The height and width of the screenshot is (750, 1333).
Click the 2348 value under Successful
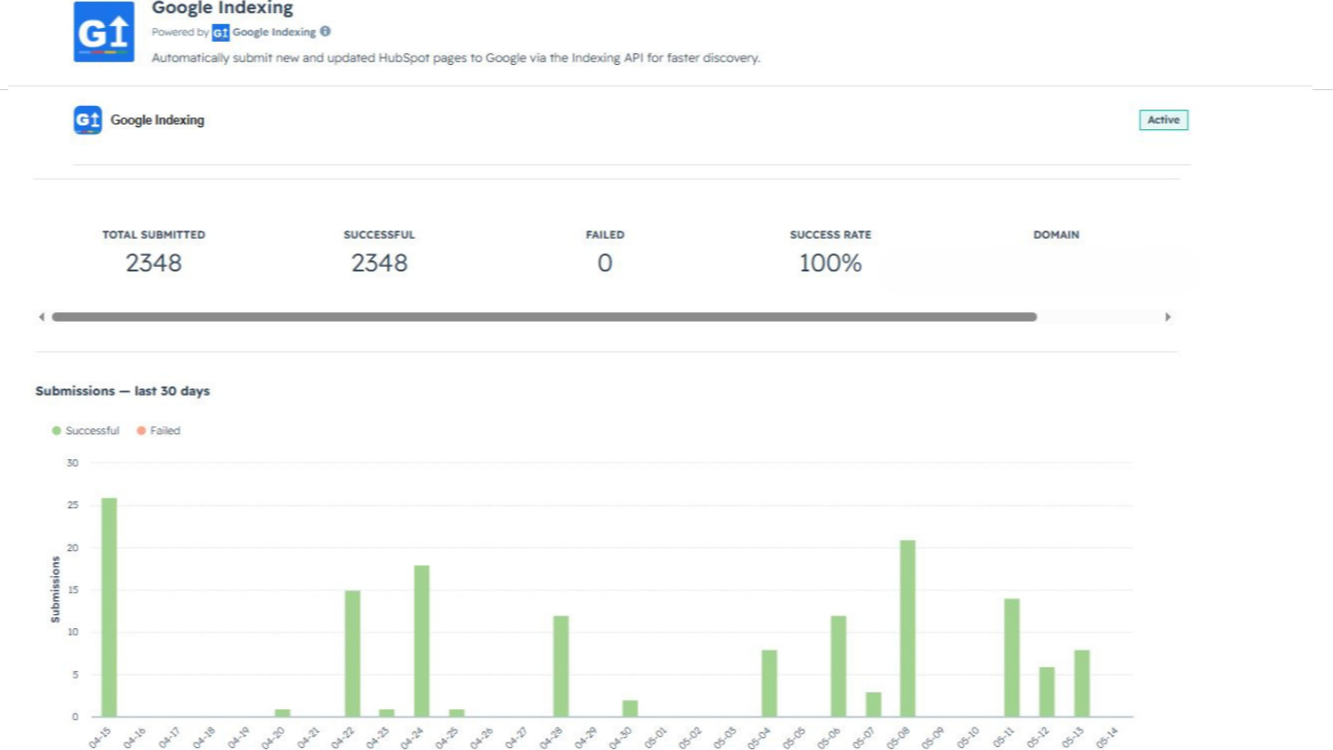pos(379,263)
